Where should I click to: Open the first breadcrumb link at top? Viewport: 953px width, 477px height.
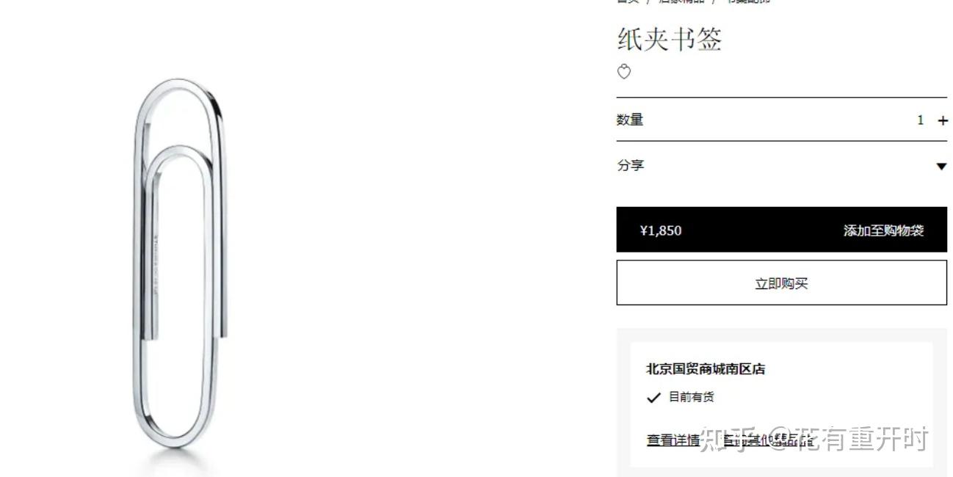tap(628, 1)
